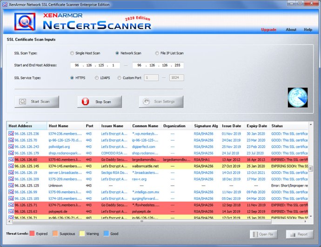Click the custom port end field 1024

(x=176, y=78)
